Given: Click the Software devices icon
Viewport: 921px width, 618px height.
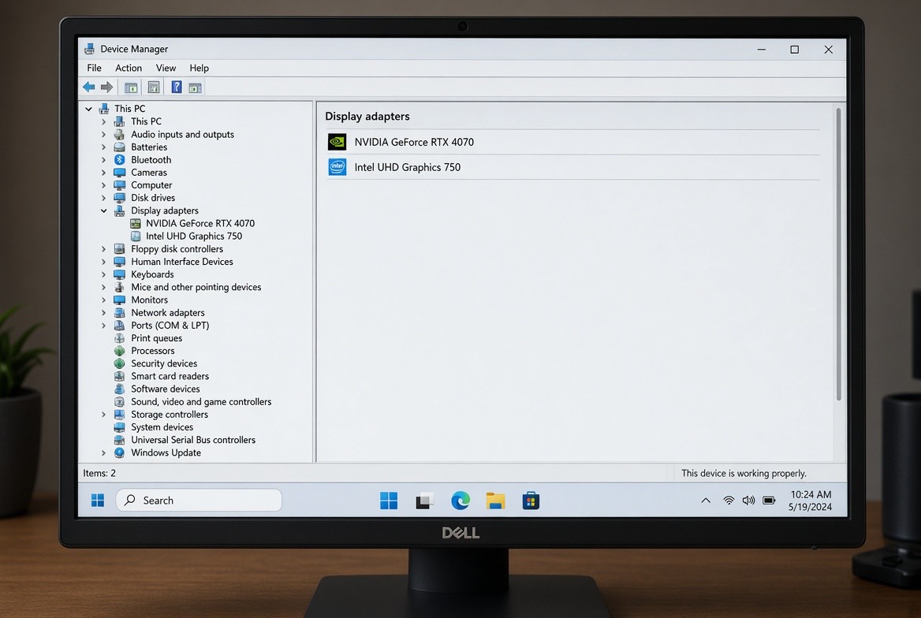Looking at the screenshot, I should (x=119, y=389).
